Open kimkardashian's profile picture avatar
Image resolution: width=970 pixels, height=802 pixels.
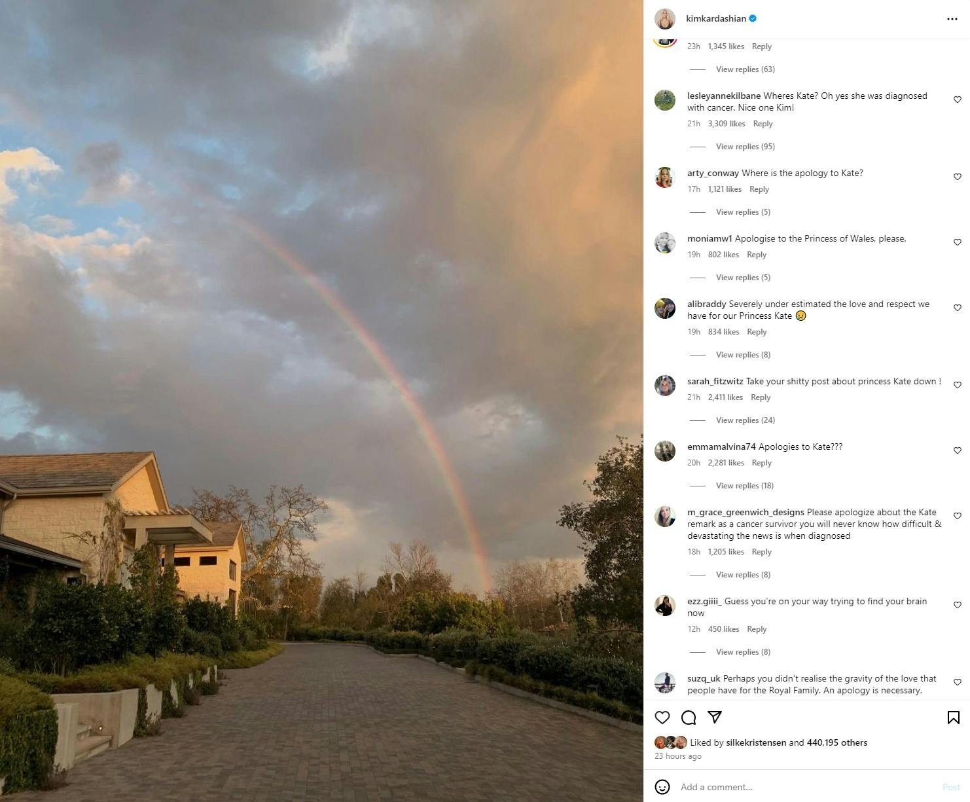(665, 19)
